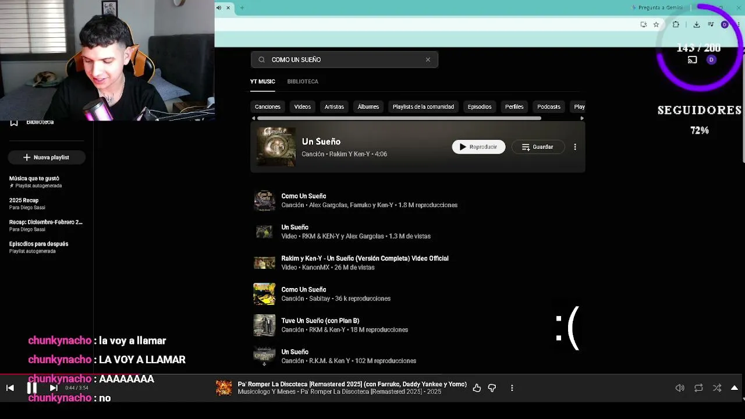Click Pregunta a Gemini button
Viewport: 745px width, 419px height.
click(x=657, y=8)
